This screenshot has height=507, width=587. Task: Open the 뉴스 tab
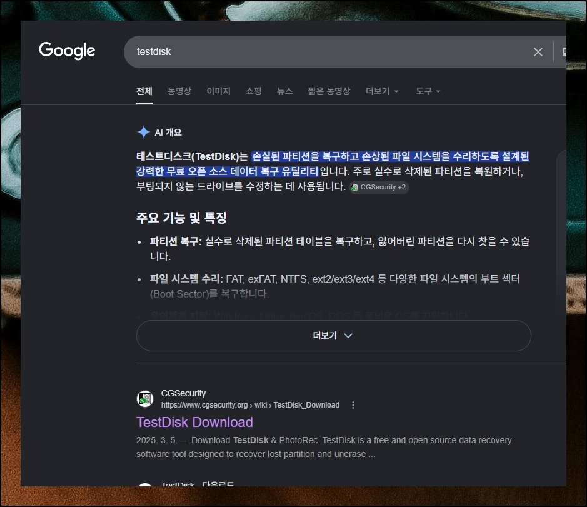coord(284,91)
